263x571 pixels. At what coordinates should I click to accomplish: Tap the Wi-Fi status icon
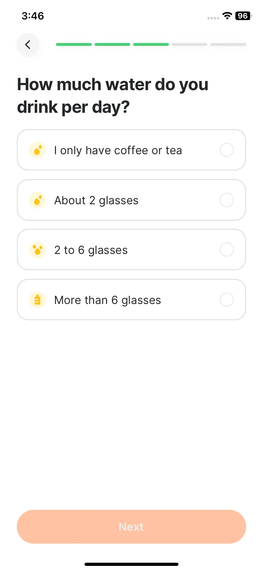click(x=227, y=16)
